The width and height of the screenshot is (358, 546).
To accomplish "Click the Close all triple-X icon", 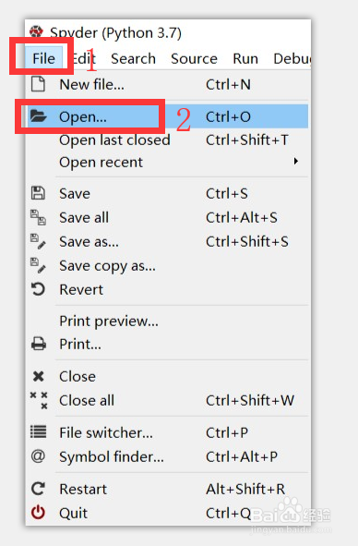I will point(39,400).
